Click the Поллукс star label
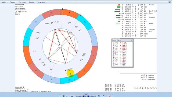Screen dimensions: 172x97 [152, 30]
